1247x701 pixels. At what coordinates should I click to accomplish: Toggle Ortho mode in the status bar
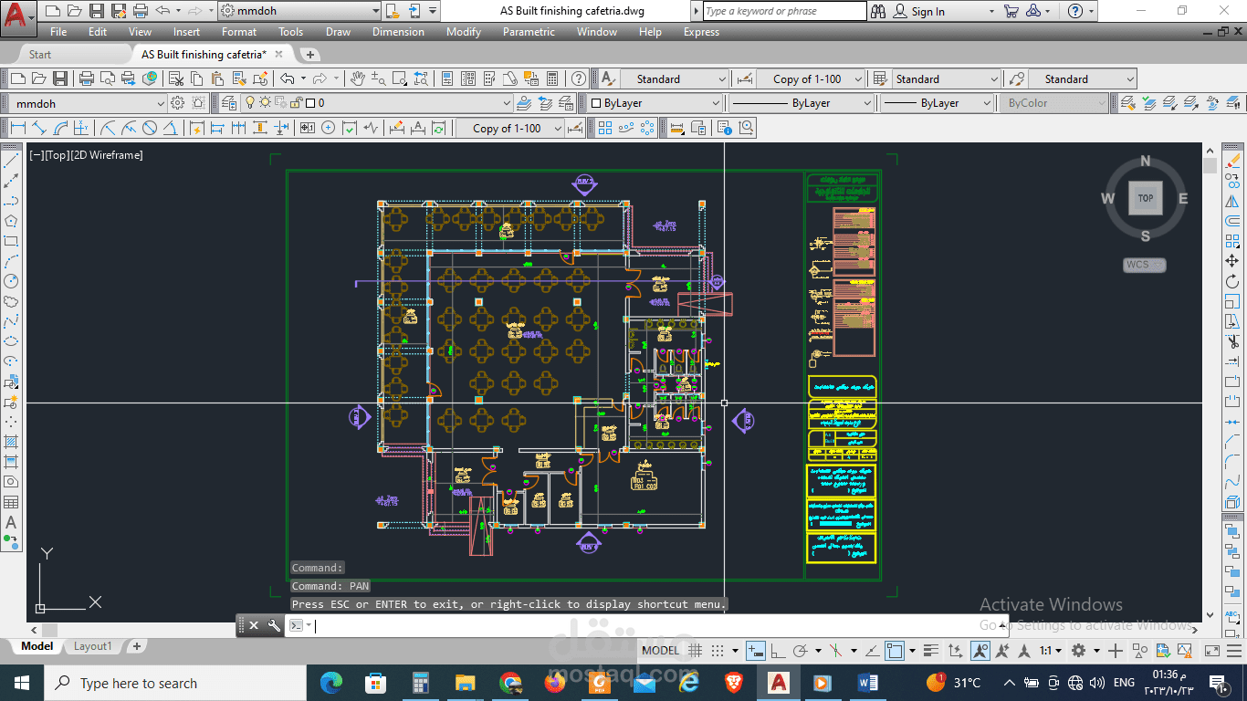pos(777,651)
